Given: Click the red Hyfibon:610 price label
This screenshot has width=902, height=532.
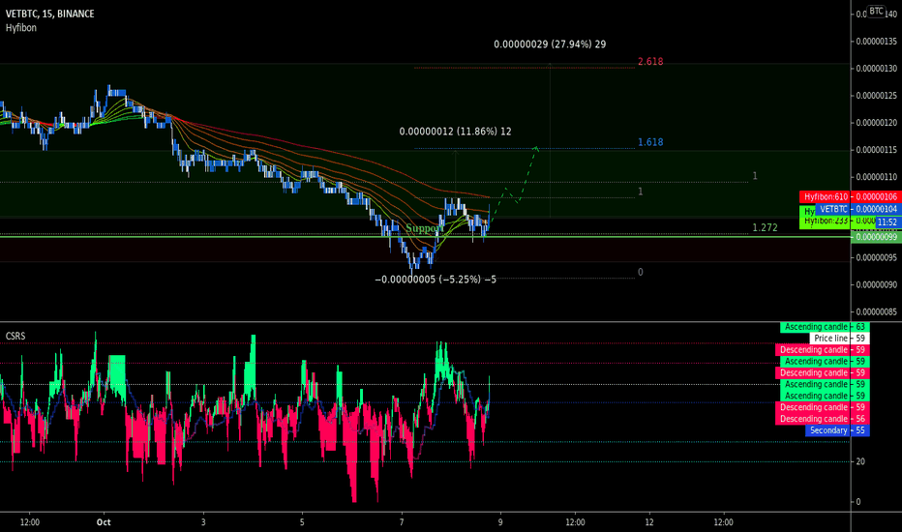Looking at the screenshot, I should (851, 196).
